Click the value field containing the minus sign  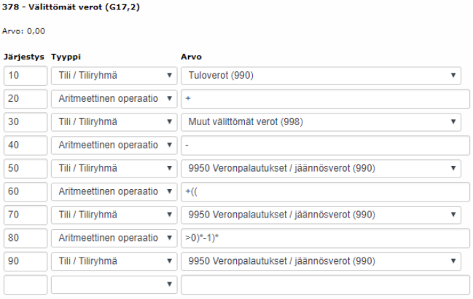tap(324, 145)
